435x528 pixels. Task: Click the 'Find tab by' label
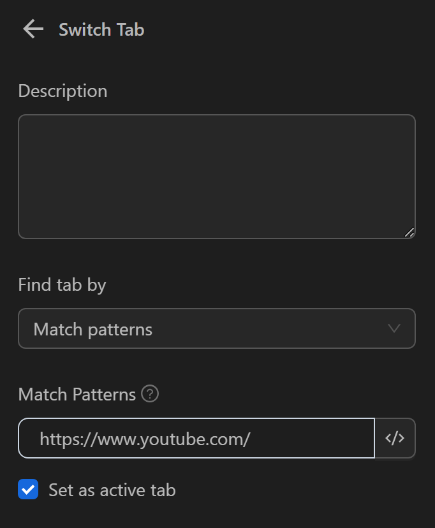62,284
